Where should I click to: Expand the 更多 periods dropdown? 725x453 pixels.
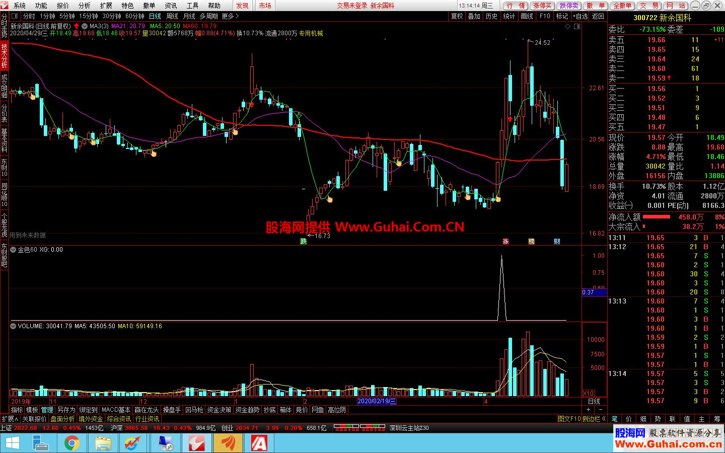click(231, 16)
